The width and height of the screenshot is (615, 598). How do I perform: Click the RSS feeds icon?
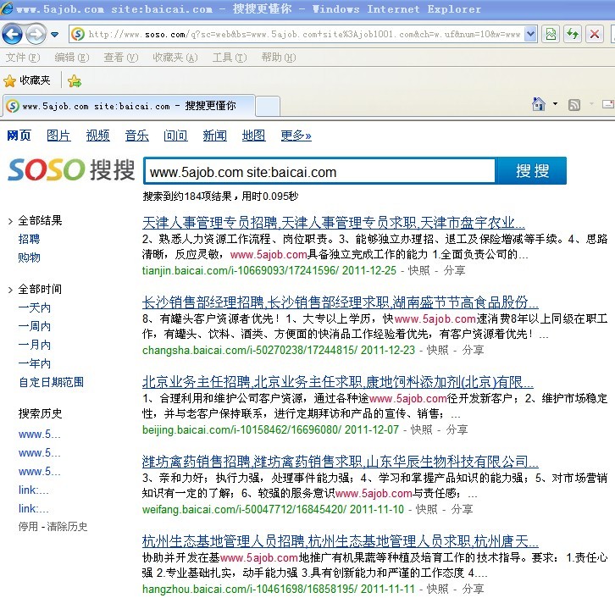(x=574, y=105)
